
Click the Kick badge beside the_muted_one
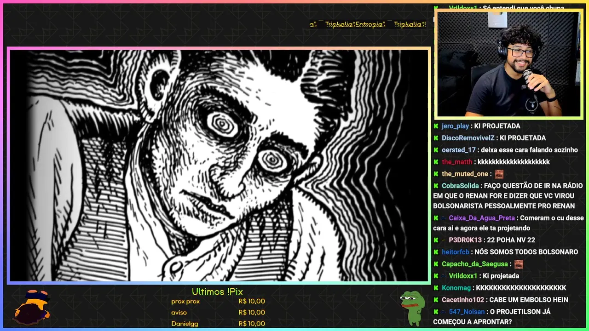pos(436,174)
